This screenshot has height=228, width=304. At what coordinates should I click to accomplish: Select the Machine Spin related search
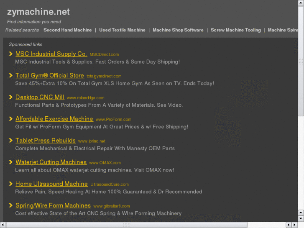[x=283, y=30]
